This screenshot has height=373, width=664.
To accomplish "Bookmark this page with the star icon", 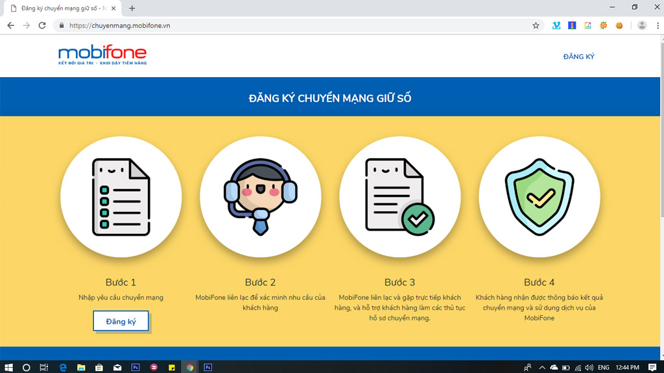I will coord(536,26).
